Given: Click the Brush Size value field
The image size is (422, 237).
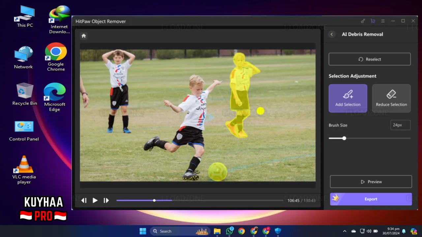Looking at the screenshot, I should pos(401,125).
